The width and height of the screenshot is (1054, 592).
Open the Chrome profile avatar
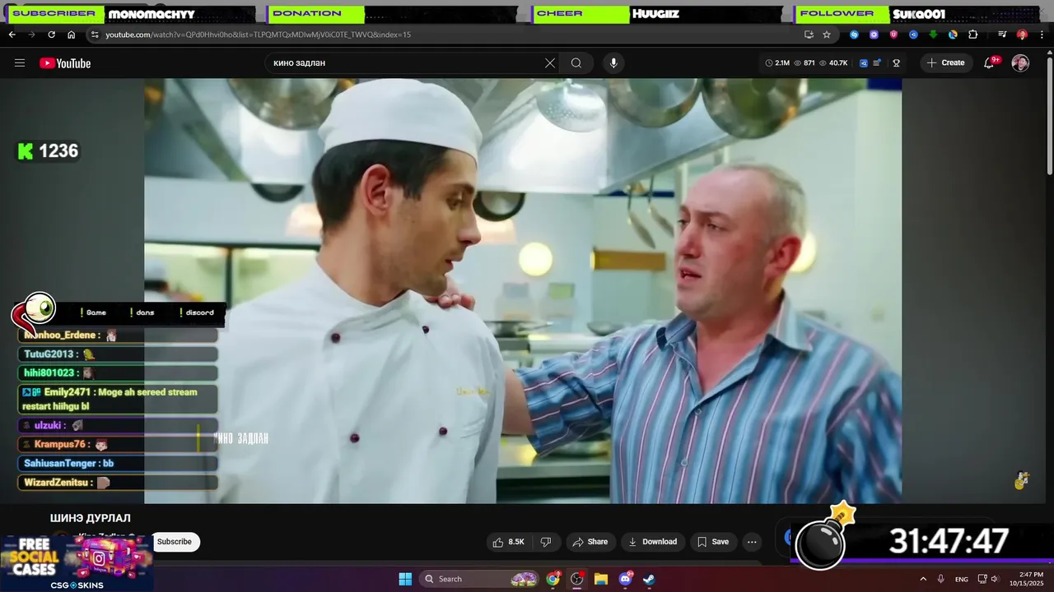[x=1022, y=35]
